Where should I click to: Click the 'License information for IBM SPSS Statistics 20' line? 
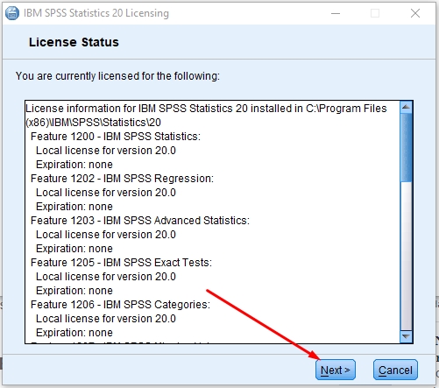(x=206, y=109)
